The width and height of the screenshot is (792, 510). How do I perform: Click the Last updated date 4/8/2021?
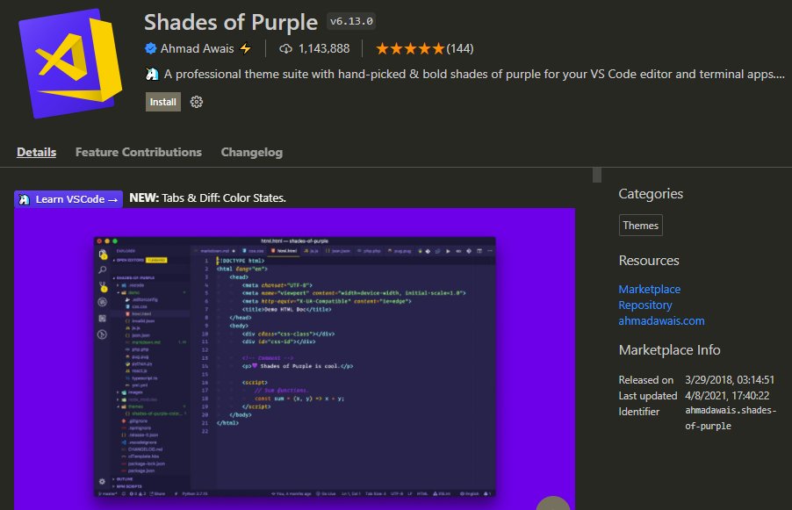727,396
